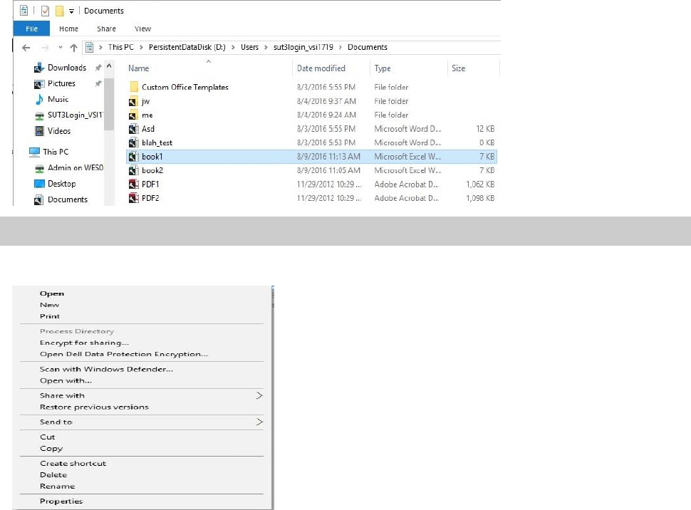The image size is (691, 510).
Task: Choose Print in the context menu
Action: [x=50, y=316]
